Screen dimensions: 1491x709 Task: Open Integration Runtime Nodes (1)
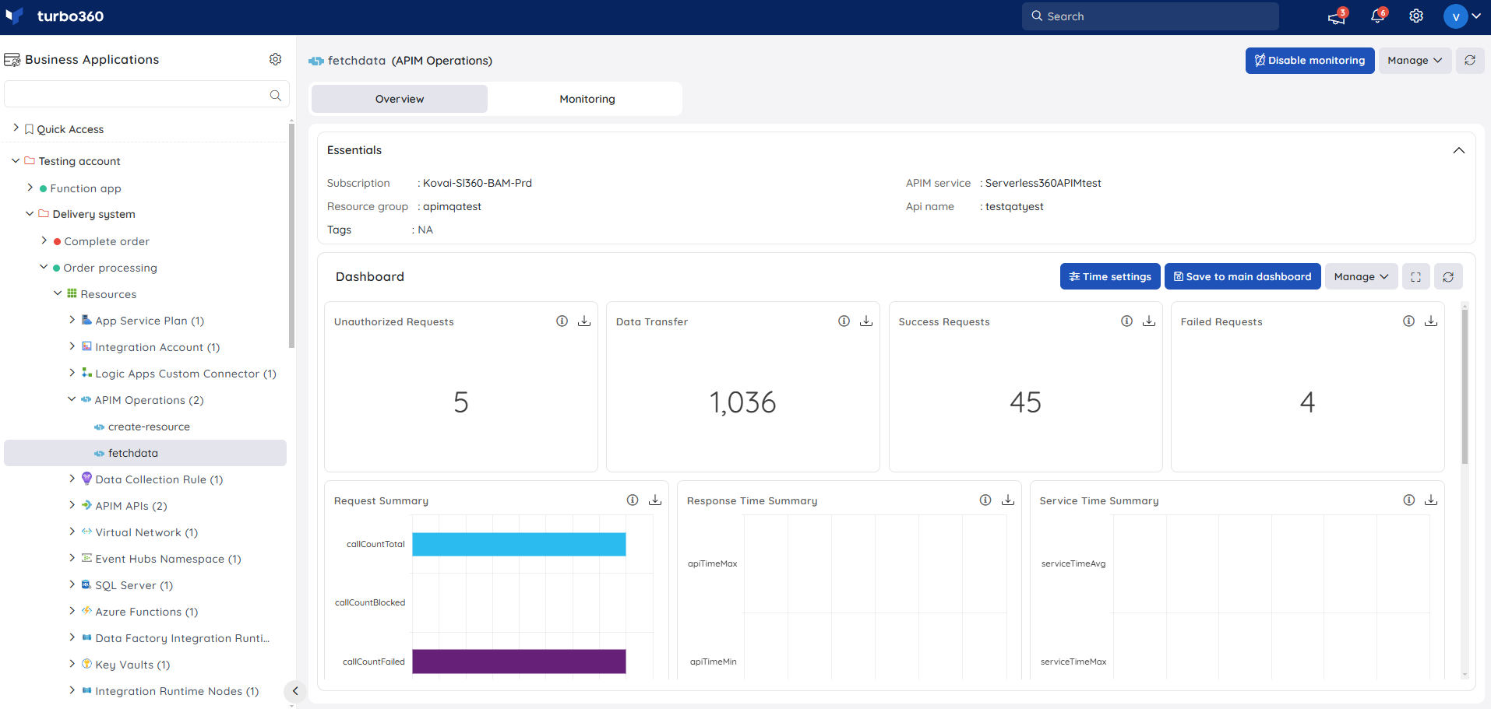(x=177, y=691)
